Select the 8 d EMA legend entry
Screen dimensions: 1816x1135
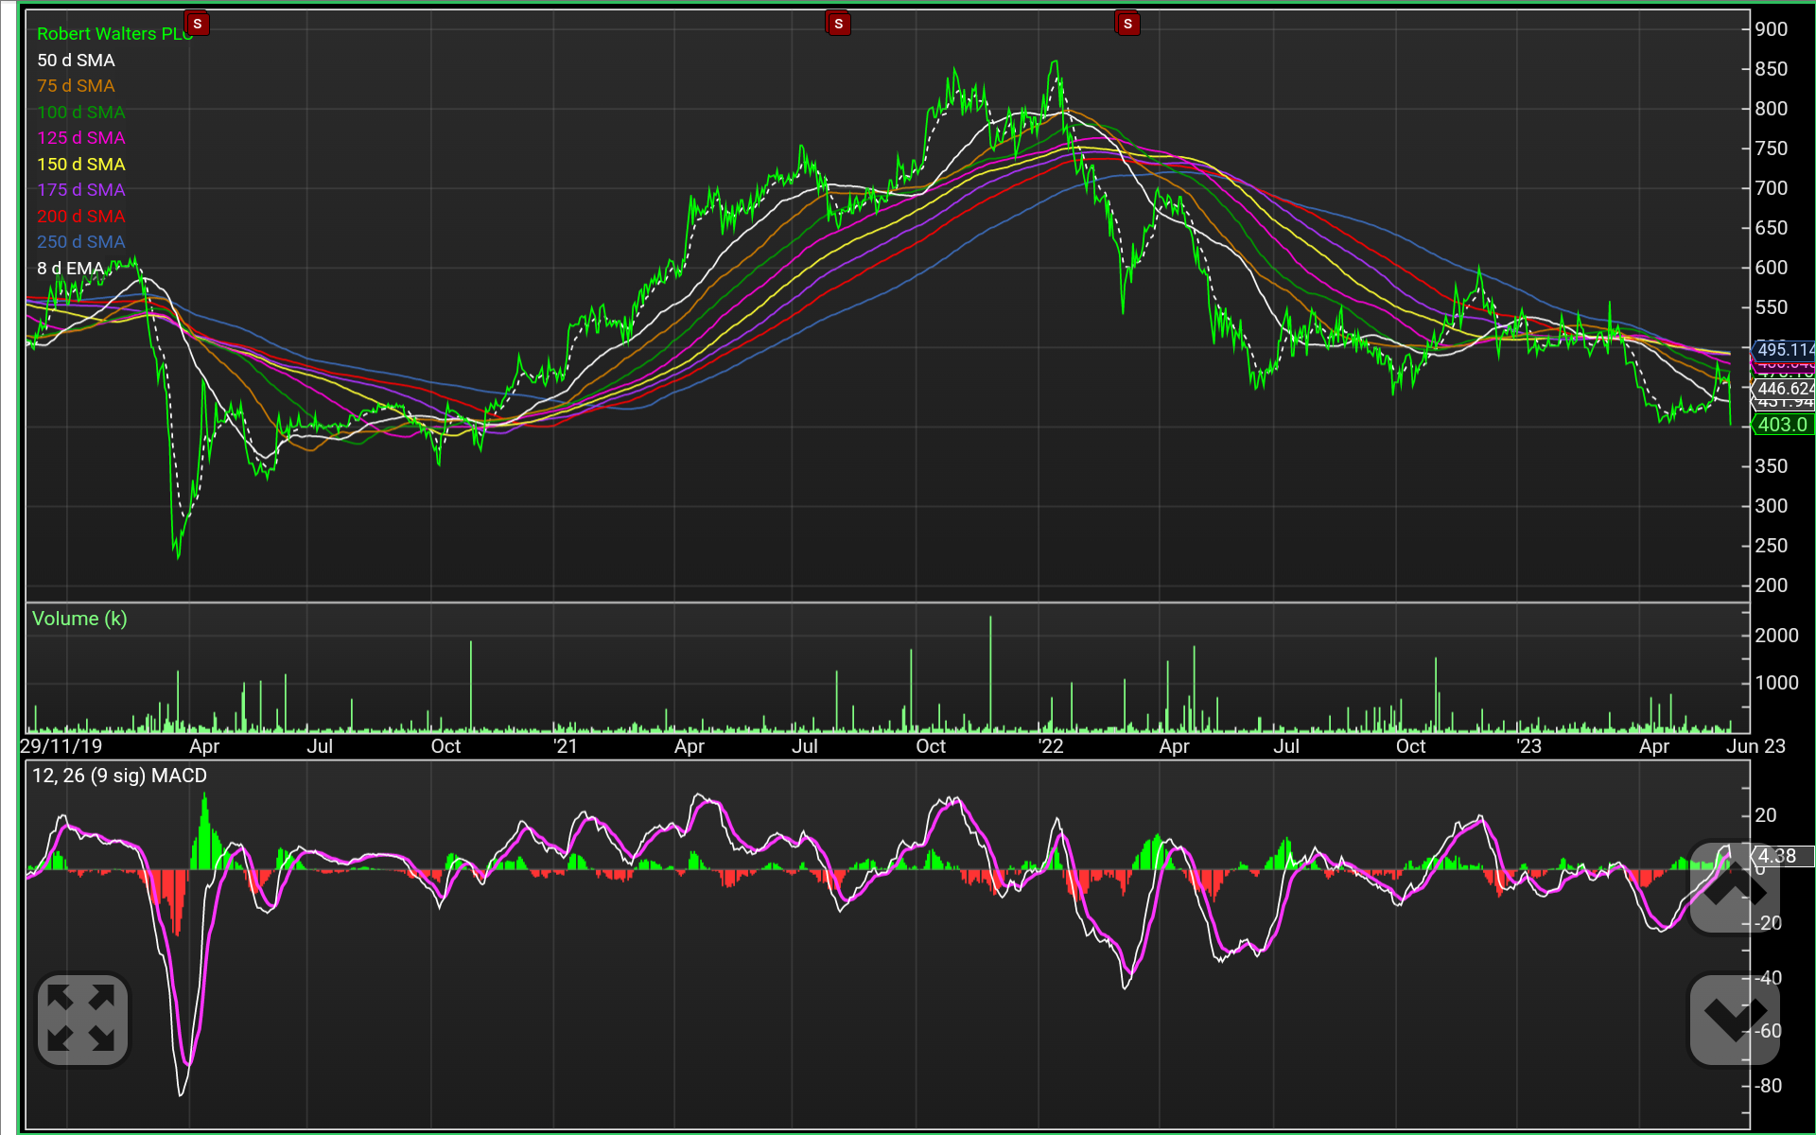(x=70, y=269)
